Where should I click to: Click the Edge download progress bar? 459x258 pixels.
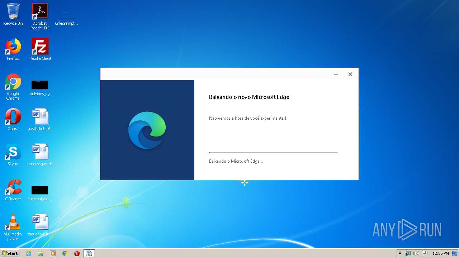coord(273,152)
